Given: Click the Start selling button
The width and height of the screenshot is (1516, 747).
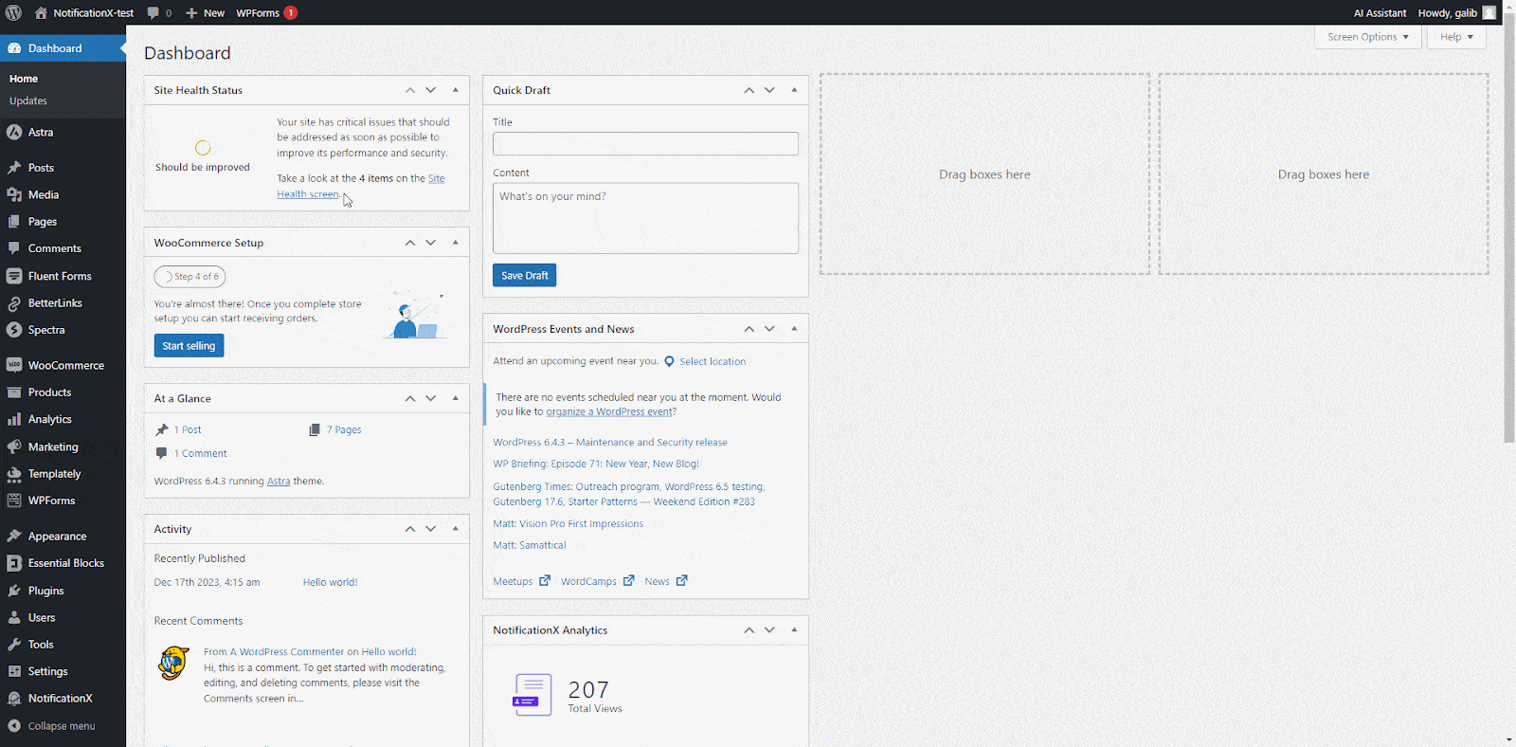Looking at the screenshot, I should coord(189,346).
